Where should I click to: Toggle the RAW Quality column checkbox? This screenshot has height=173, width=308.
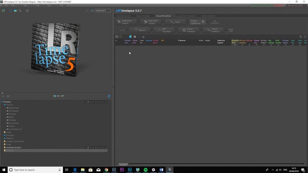tap(278, 45)
